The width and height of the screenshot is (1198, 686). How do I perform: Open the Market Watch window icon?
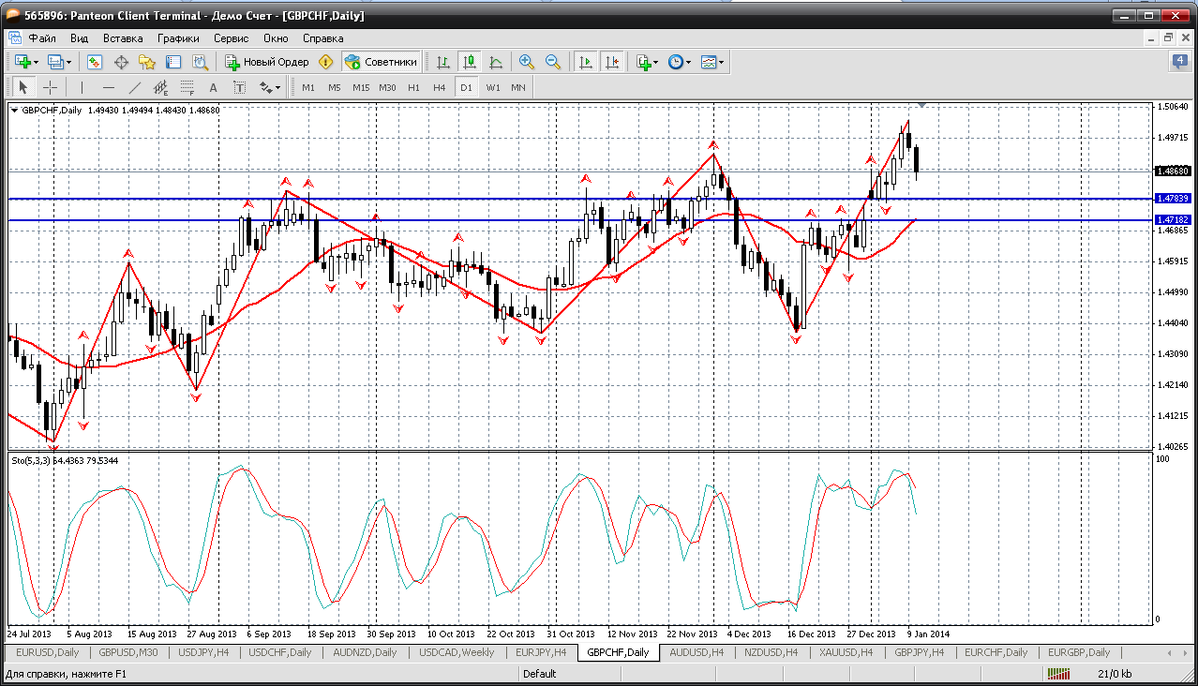95,62
